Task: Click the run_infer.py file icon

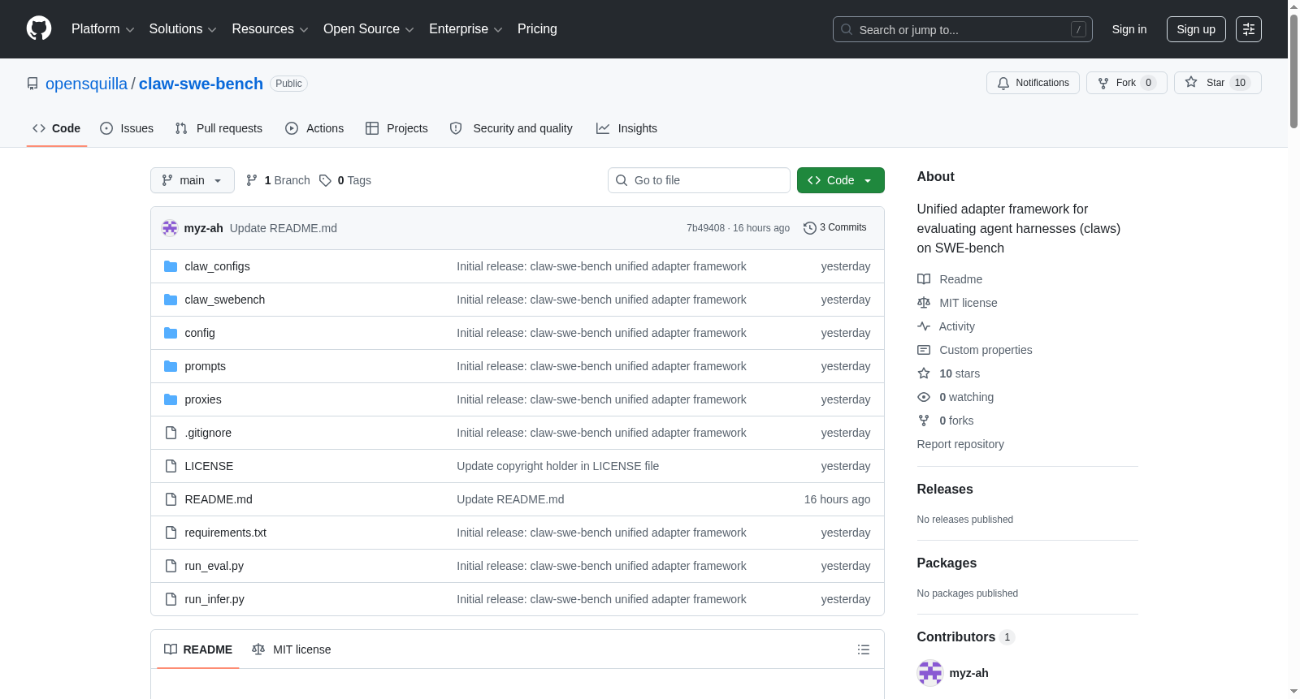Action: (171, 599)
